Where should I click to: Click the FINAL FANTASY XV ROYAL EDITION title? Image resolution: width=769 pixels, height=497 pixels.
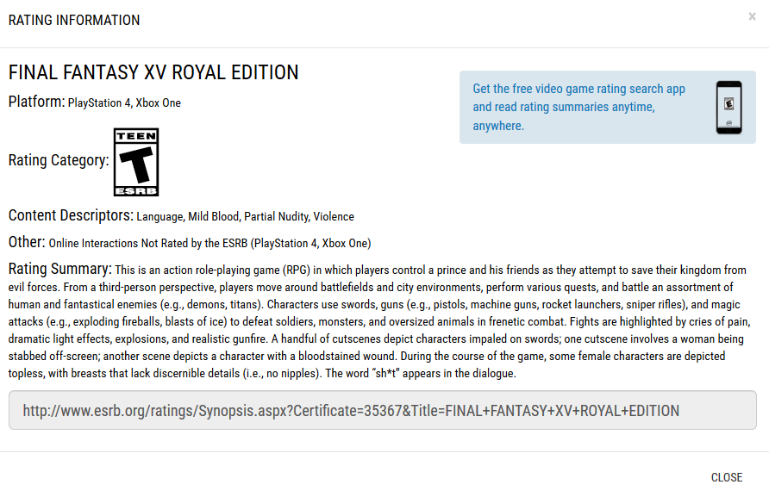(153, 72)
